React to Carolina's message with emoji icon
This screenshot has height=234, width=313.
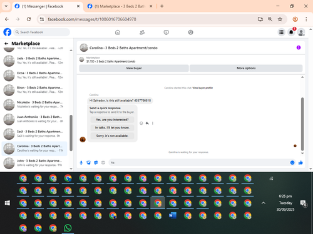point(141,123)
